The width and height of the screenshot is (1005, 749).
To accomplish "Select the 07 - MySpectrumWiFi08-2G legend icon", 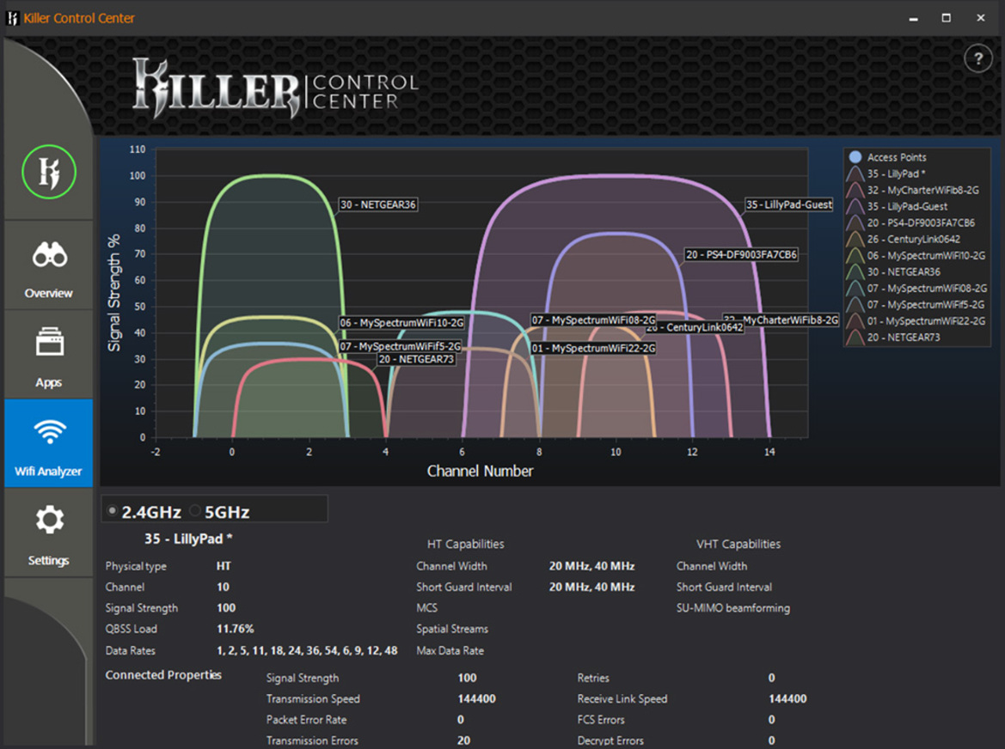I will point(855,288).
